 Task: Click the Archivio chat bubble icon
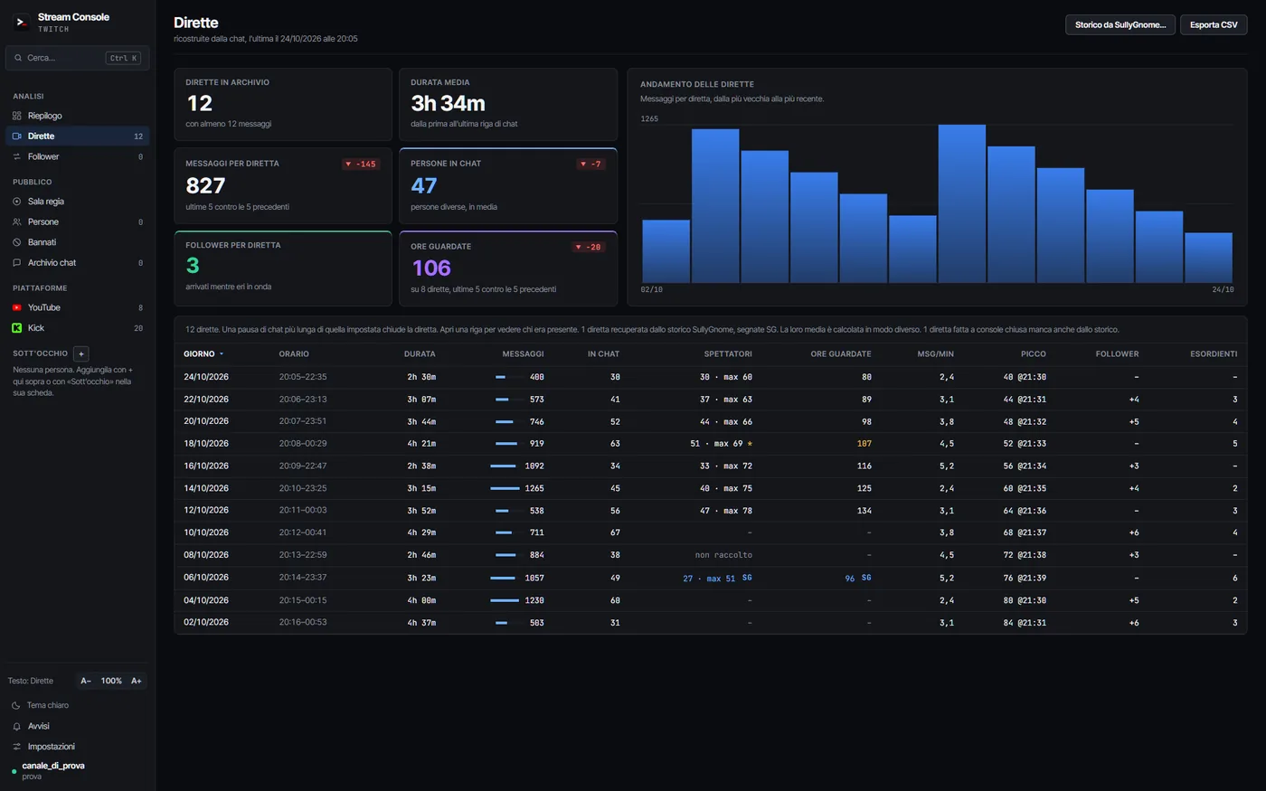tap(16, 263)
